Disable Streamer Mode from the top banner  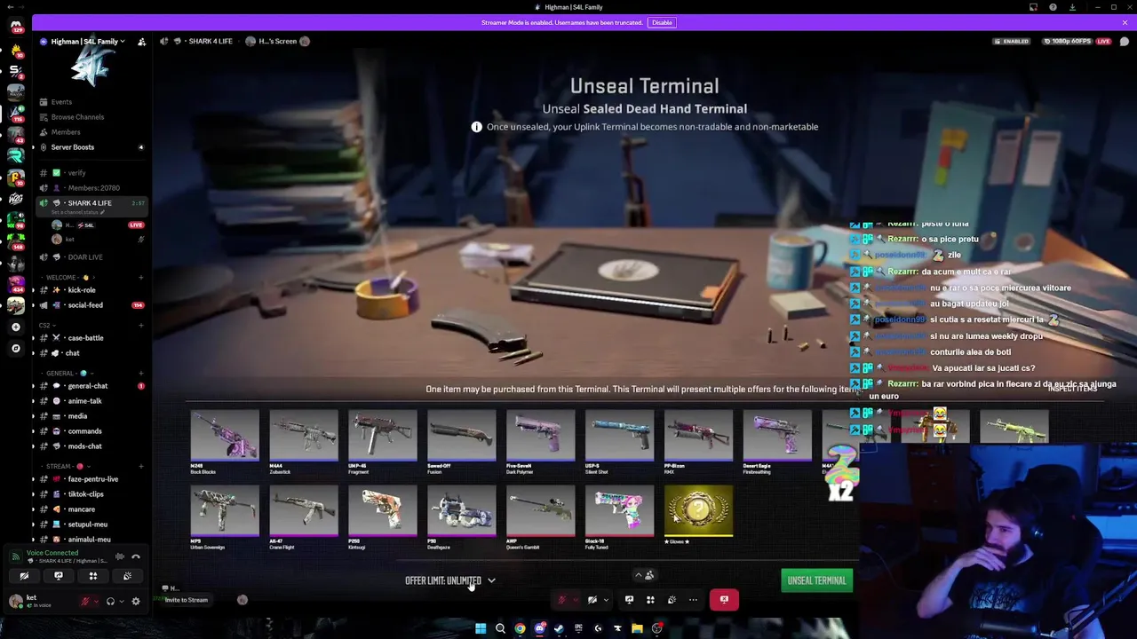[662, 22]
